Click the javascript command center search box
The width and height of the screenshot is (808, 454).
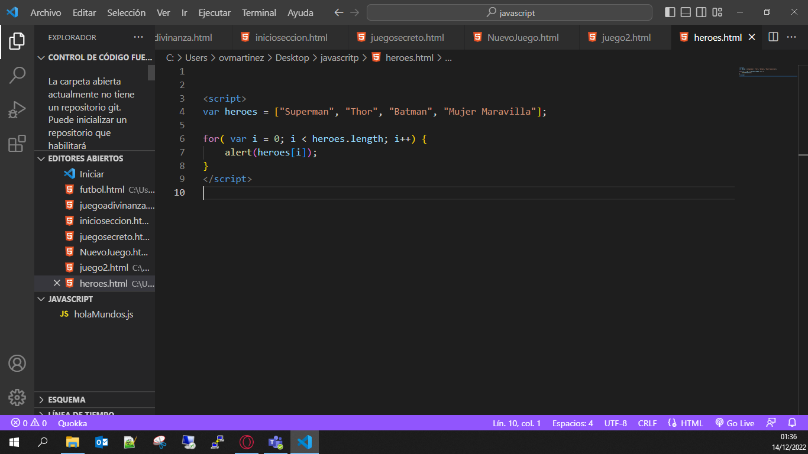coord(509,12)
